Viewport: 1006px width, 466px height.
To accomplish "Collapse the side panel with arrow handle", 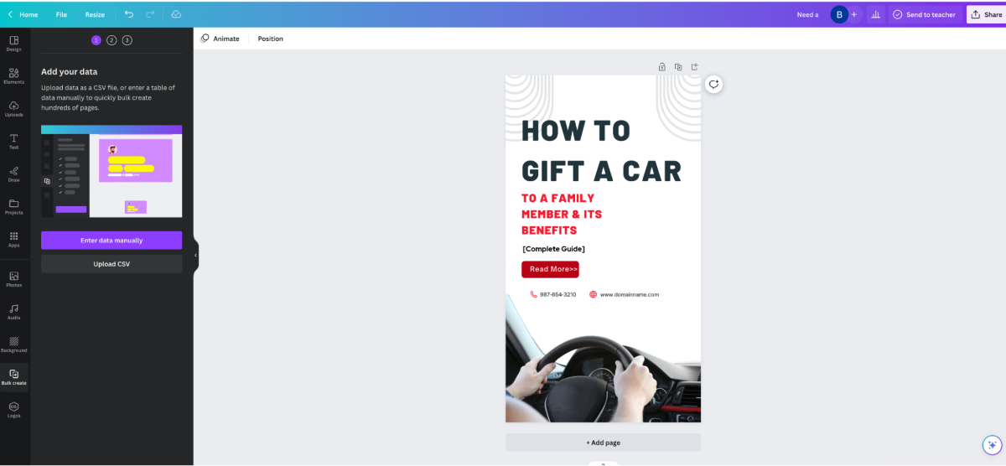I will tap(196, 255).
